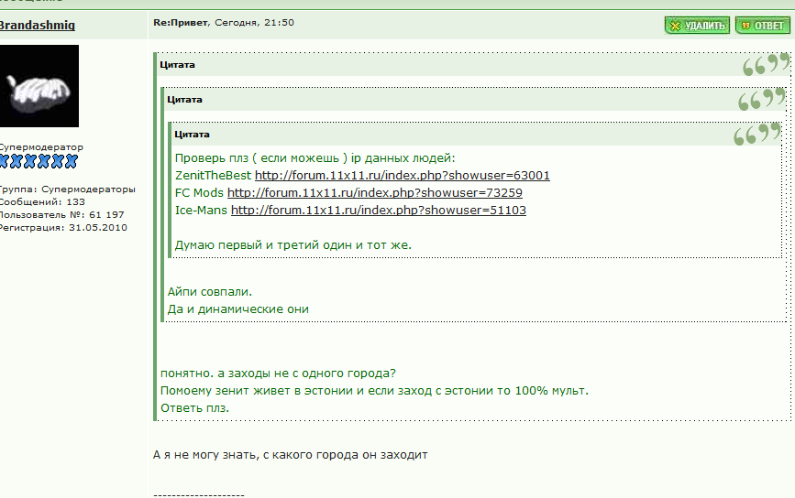Open FC Mods showuser=73259 link
The image size is (795, 498).
[x=375, y=193]
